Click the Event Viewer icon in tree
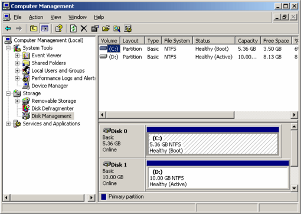This screenshot has width=301, height=214. [x=26, y=56]
